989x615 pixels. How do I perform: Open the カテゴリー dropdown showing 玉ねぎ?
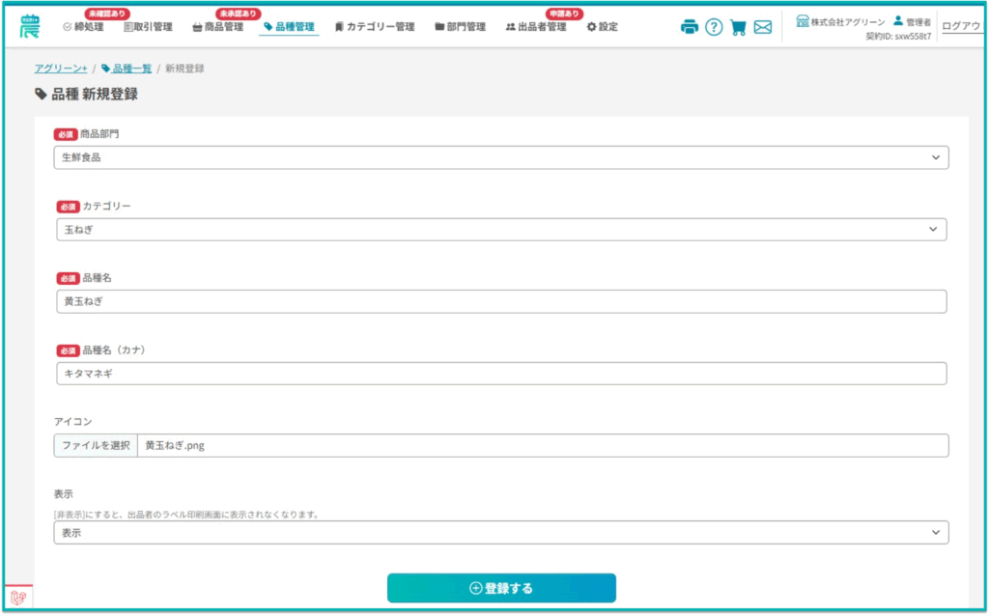[500, 230]
